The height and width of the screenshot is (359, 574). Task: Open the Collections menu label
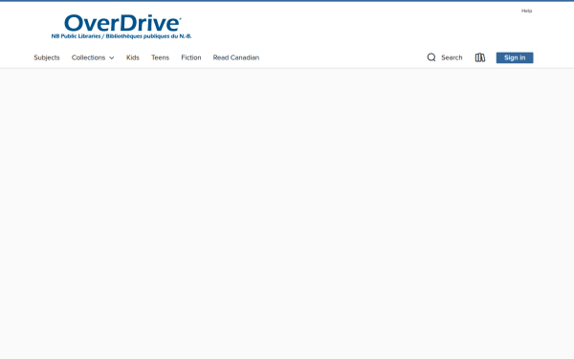tap(88, 57)
